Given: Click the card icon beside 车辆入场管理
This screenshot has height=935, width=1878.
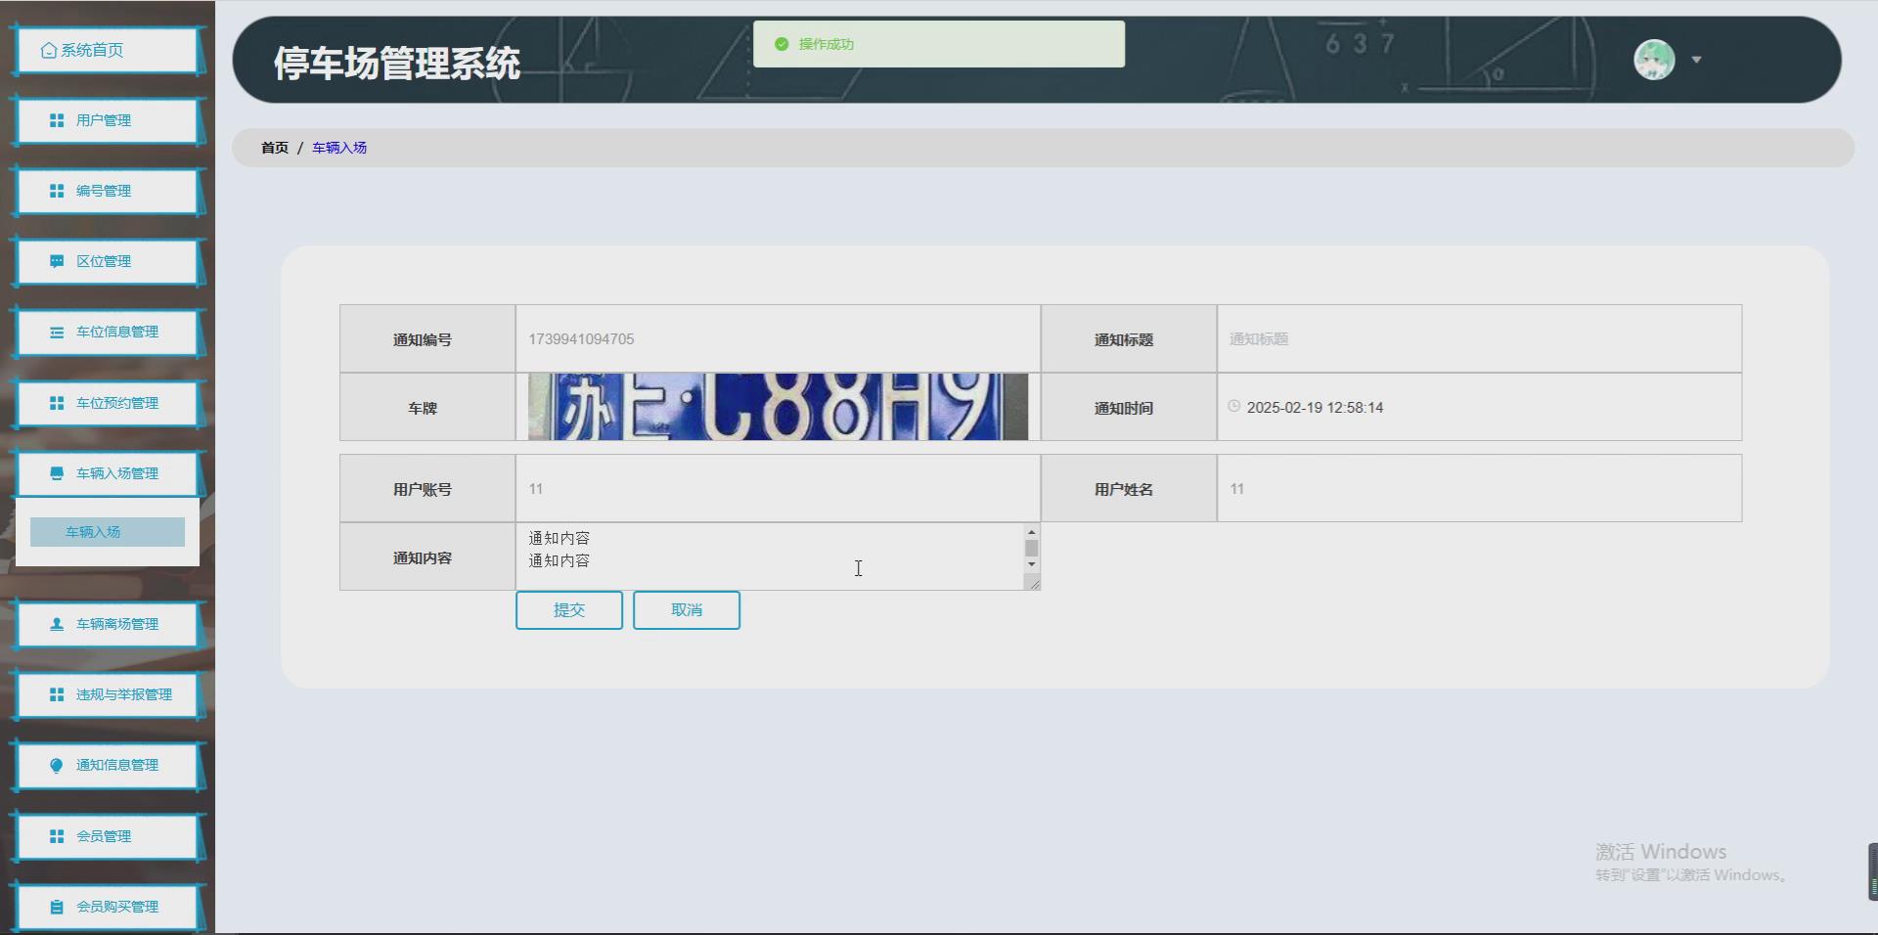Looking at the screenshot, I should (55, 472).
